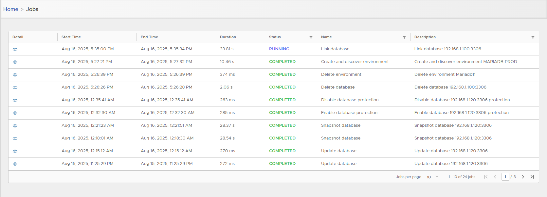Expand the Jobs per page dropdown

click(x=432, y=177)
